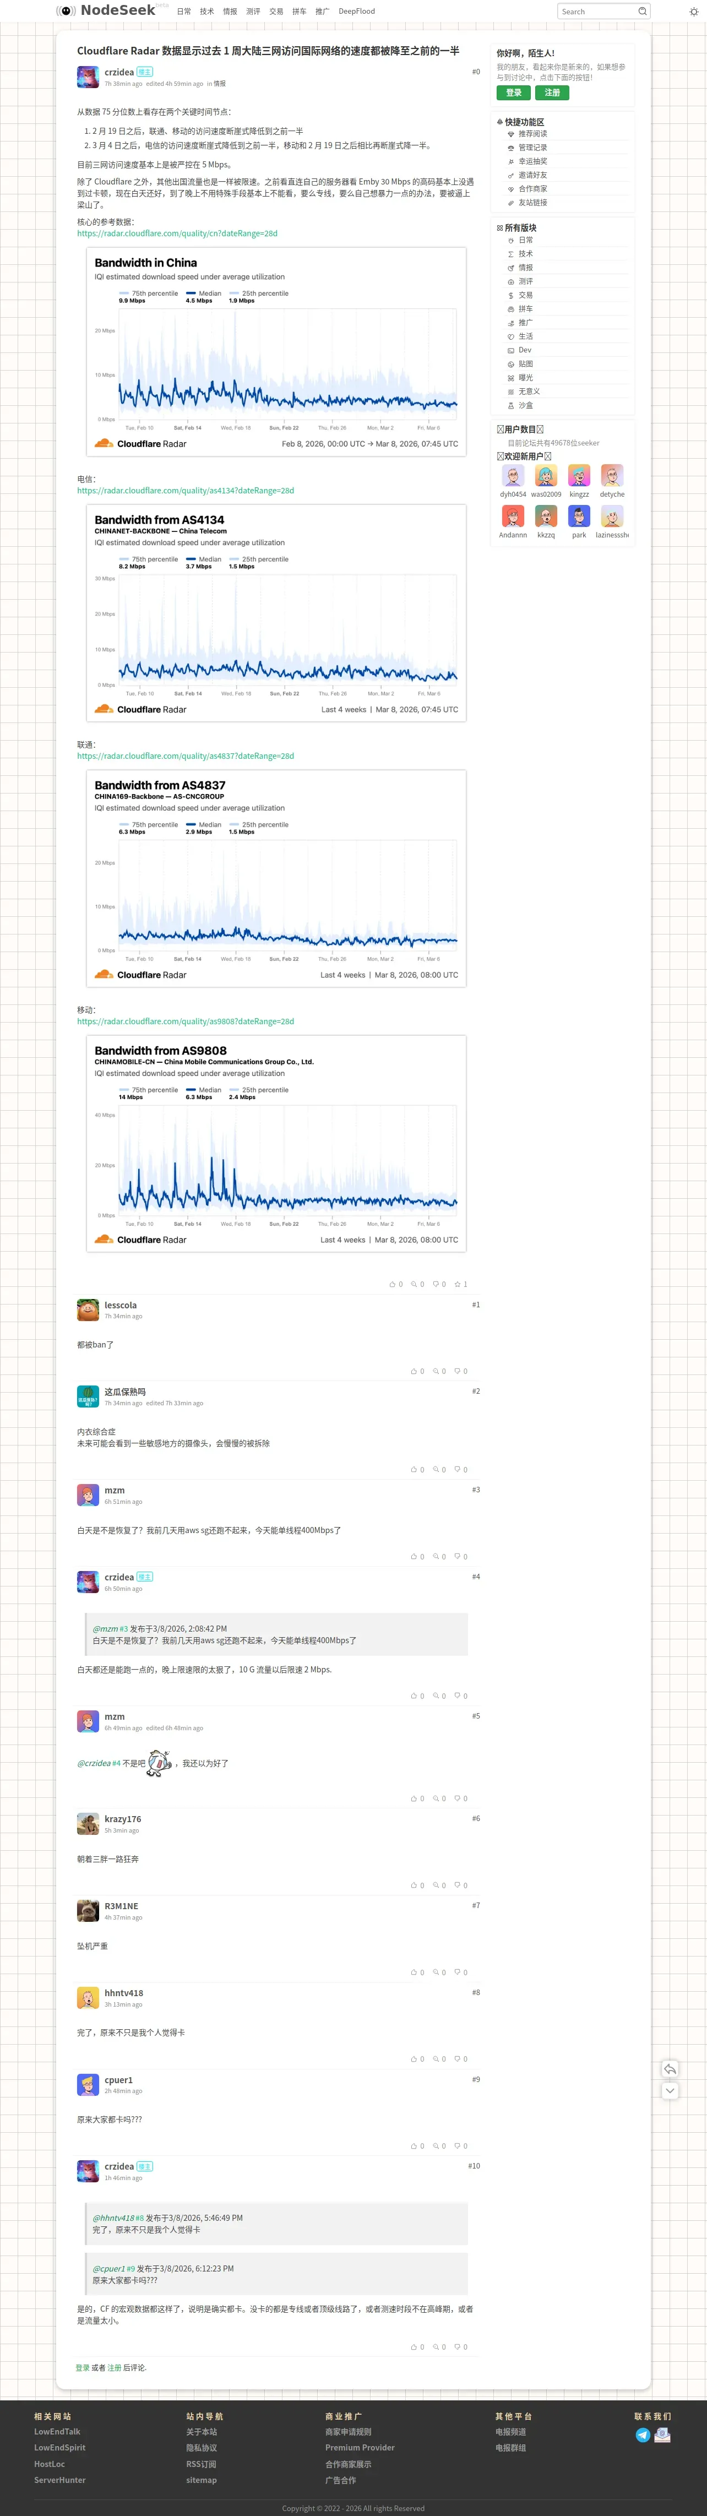Open LowEndTalk footer link
This screenshot has width=707, height=2516.
[58, 2432]
